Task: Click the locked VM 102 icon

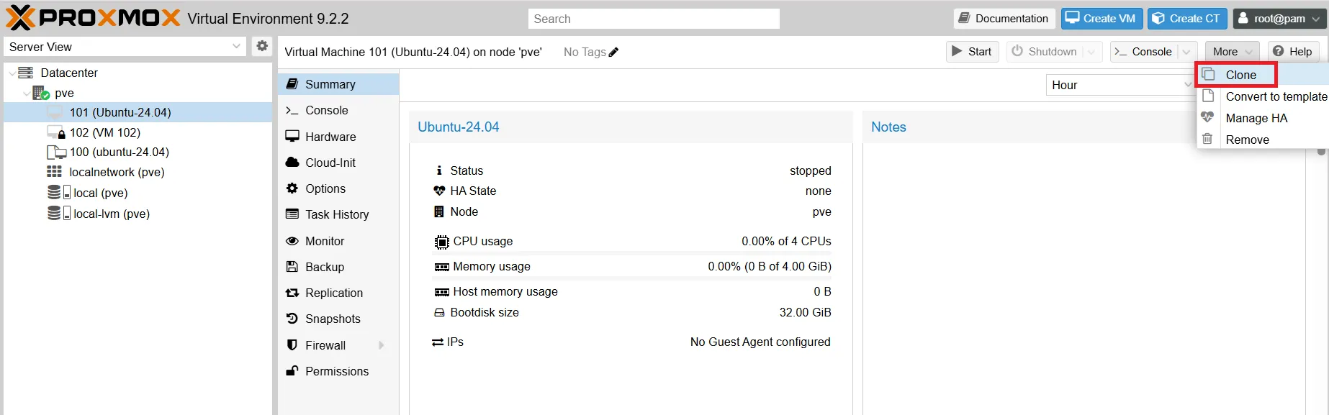Action: (56, 132)
